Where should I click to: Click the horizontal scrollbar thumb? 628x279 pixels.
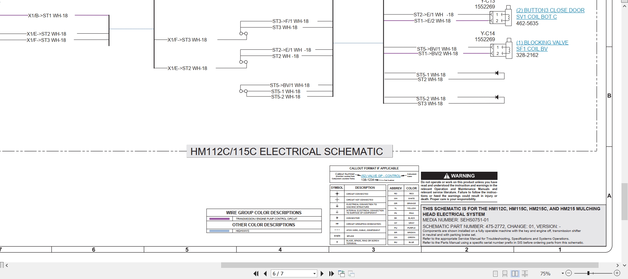(x=410, y=265)
